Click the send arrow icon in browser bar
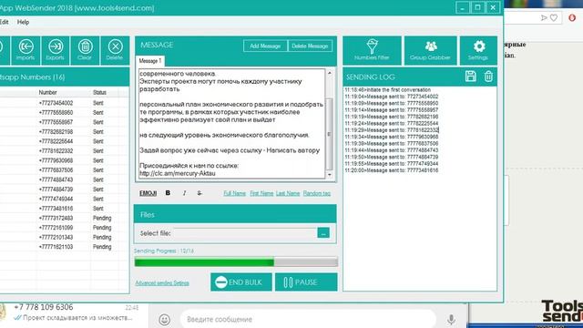The width and height of the screenshot is (583, 328). point(544,17)
